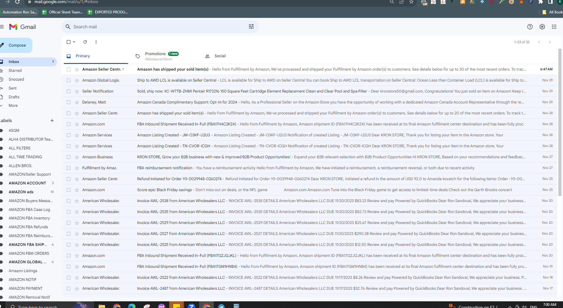Open Score epic Black Friday savings email
Viewport: 563px width, 308px height.
310,190
